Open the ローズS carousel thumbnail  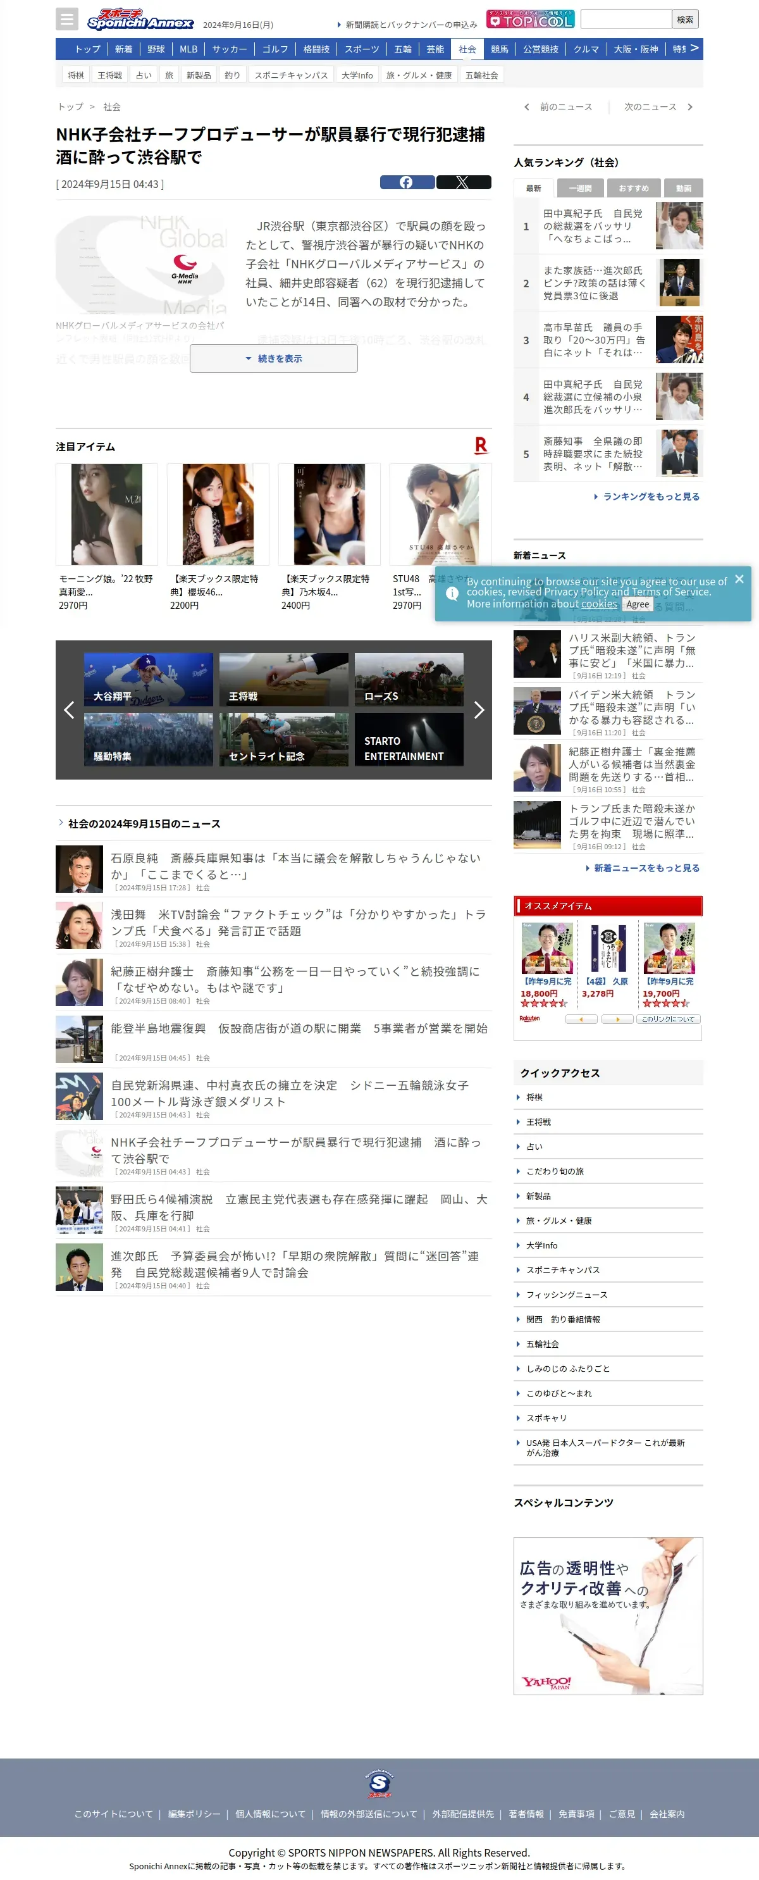[409, 680]
